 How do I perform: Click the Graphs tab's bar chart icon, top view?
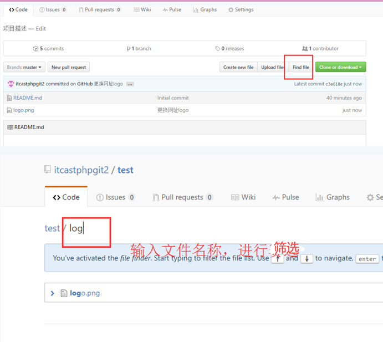click(196, 10)
